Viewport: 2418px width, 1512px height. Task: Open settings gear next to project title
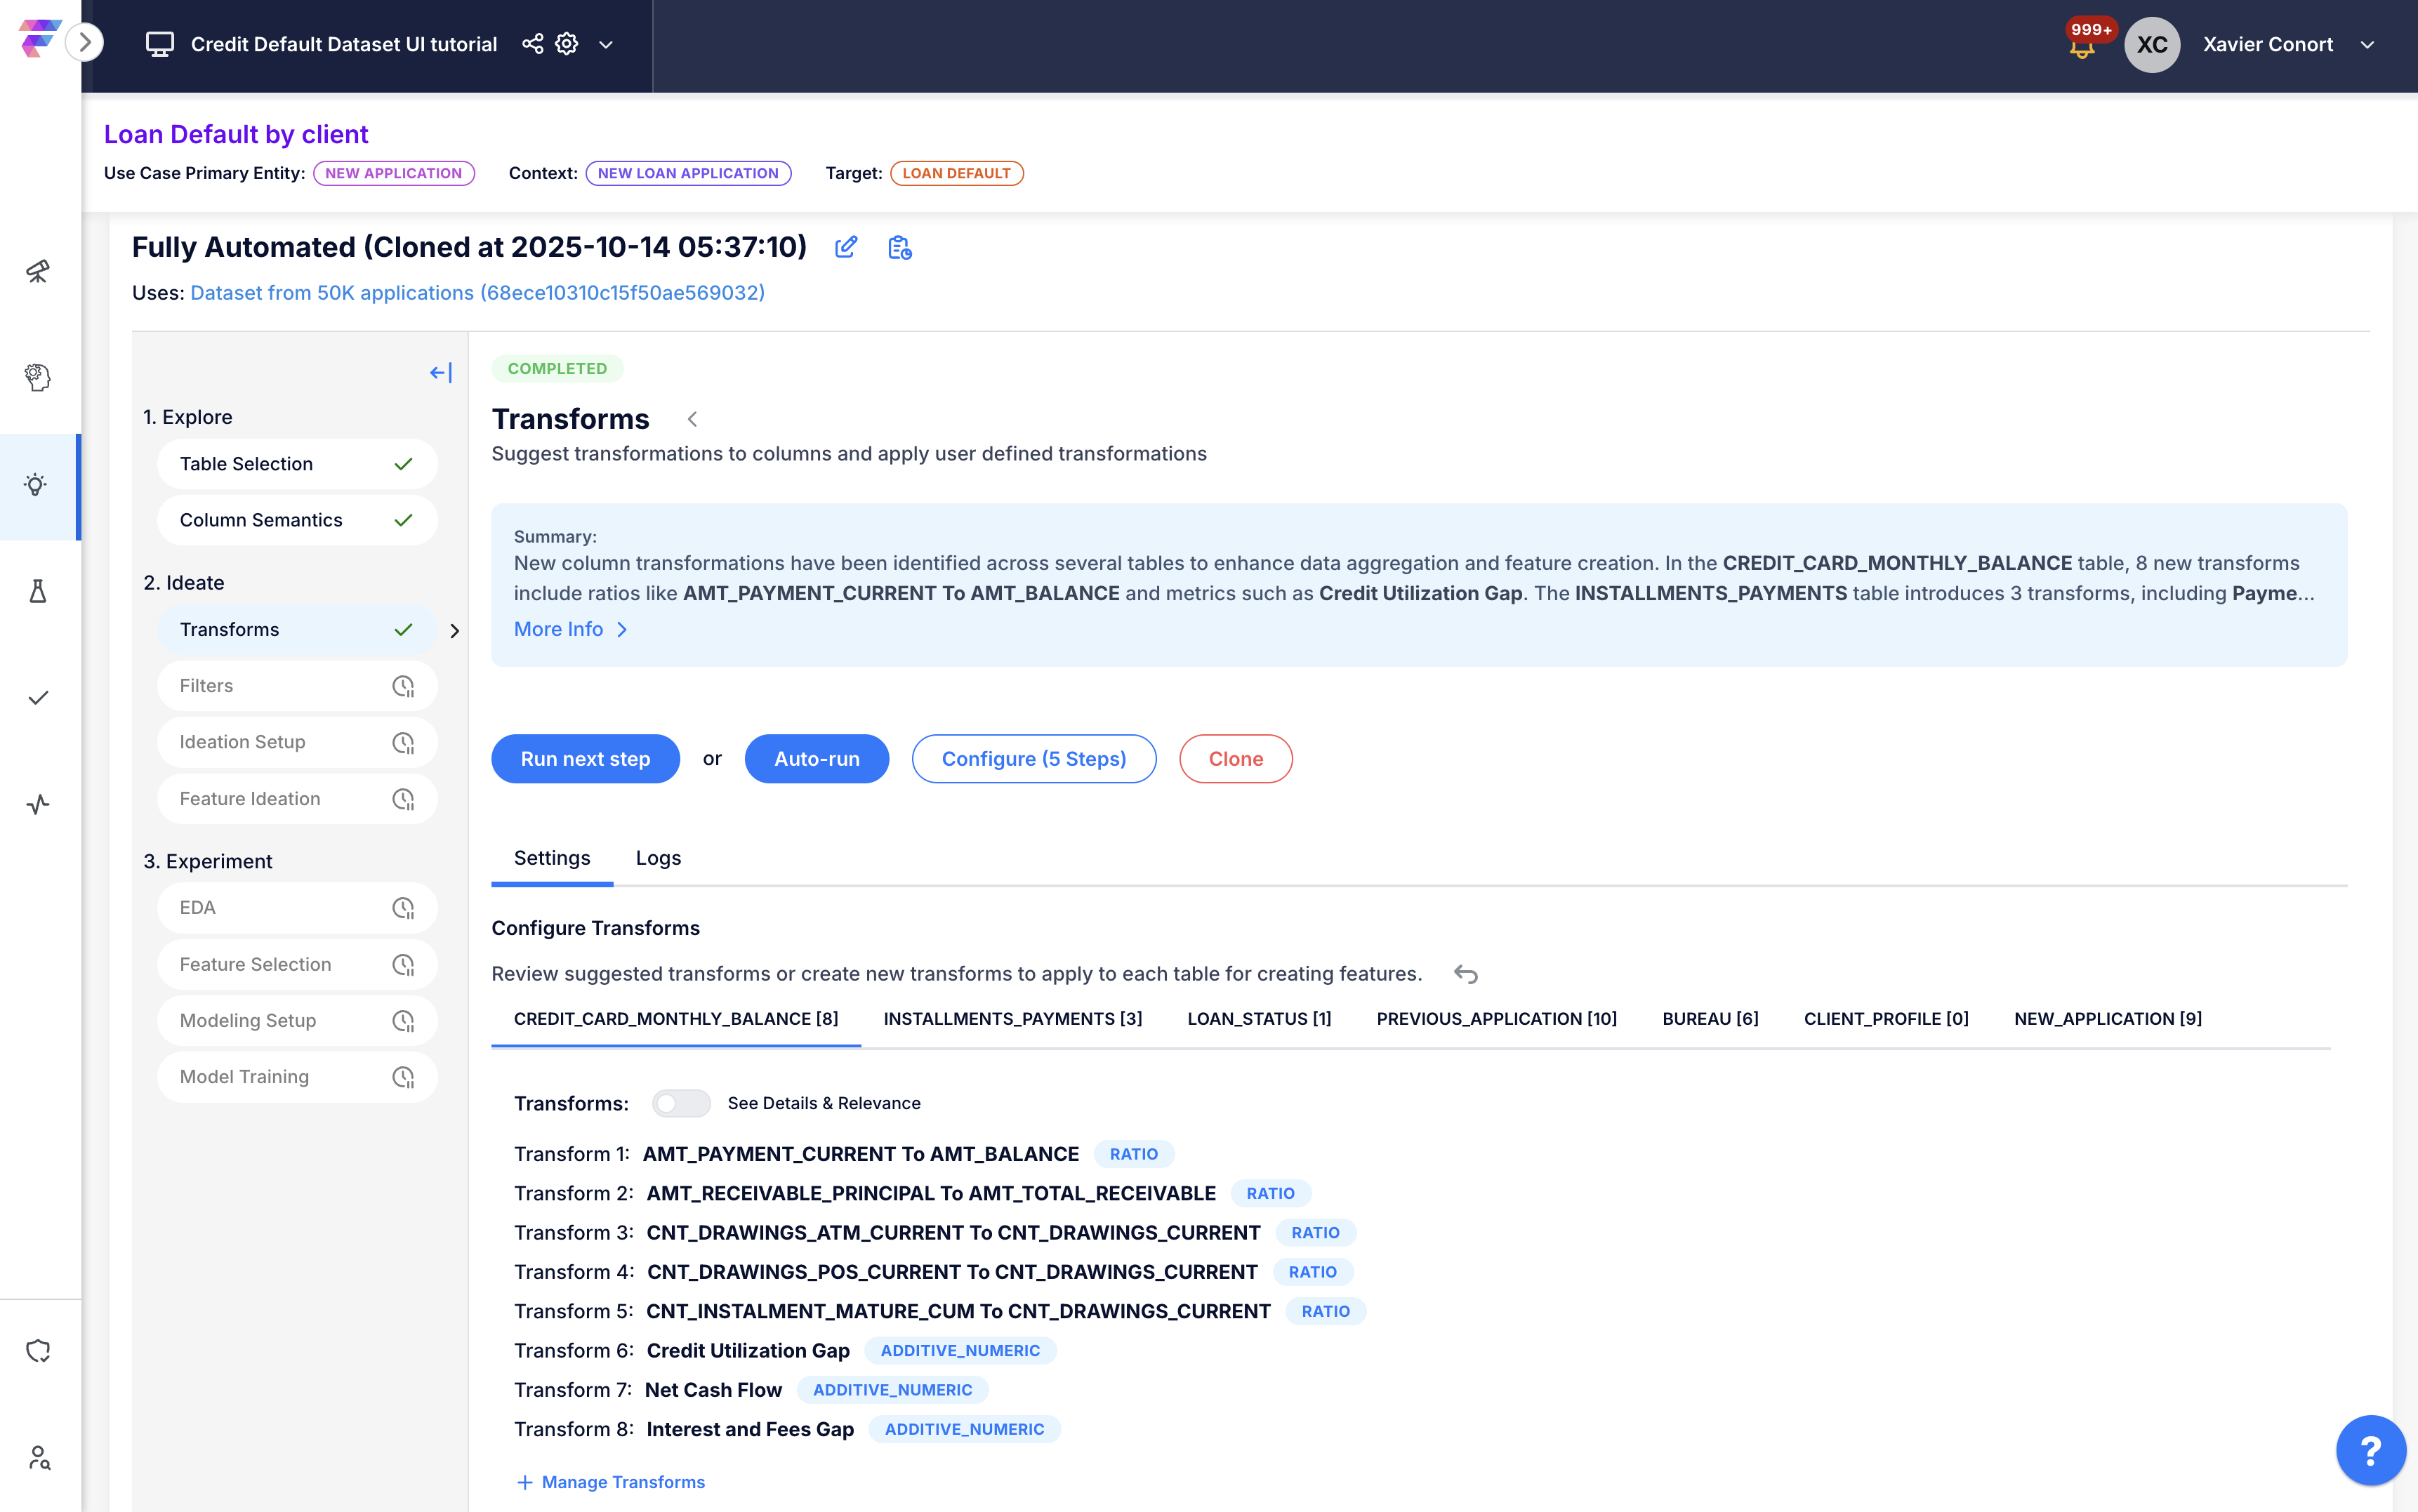click(567, 44)
